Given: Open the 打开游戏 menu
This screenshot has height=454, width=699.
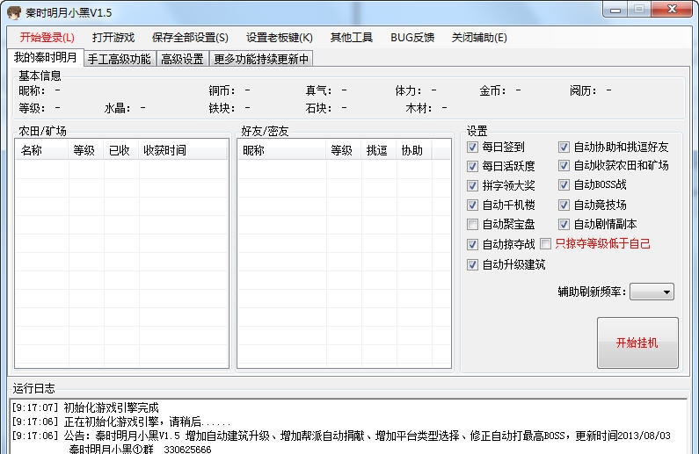Looking at the screenshot, I should 113,38.
